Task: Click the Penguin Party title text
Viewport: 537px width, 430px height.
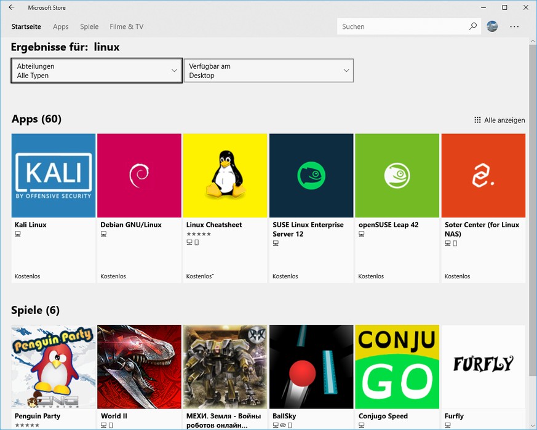Action: [38, 416]
